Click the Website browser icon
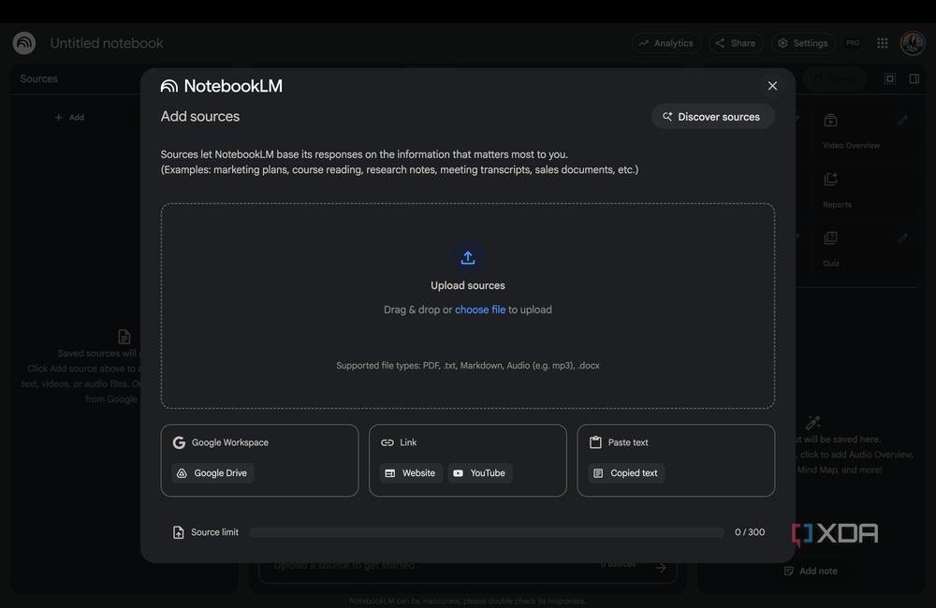The width and height of the screenshot is (936, 608). click(x=389, y=473)
